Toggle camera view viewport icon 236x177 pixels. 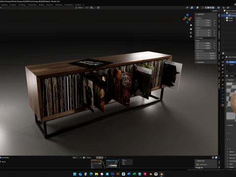point(191,33)
